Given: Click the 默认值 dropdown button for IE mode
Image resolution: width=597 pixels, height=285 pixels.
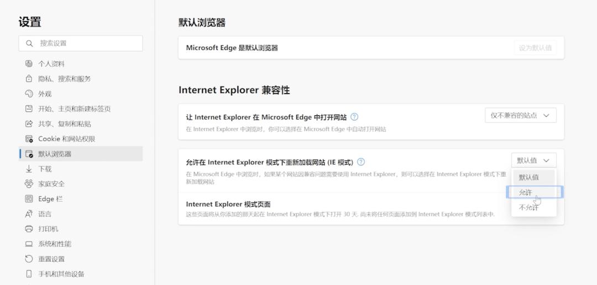Looking at the screenshot, I should 534,160.
